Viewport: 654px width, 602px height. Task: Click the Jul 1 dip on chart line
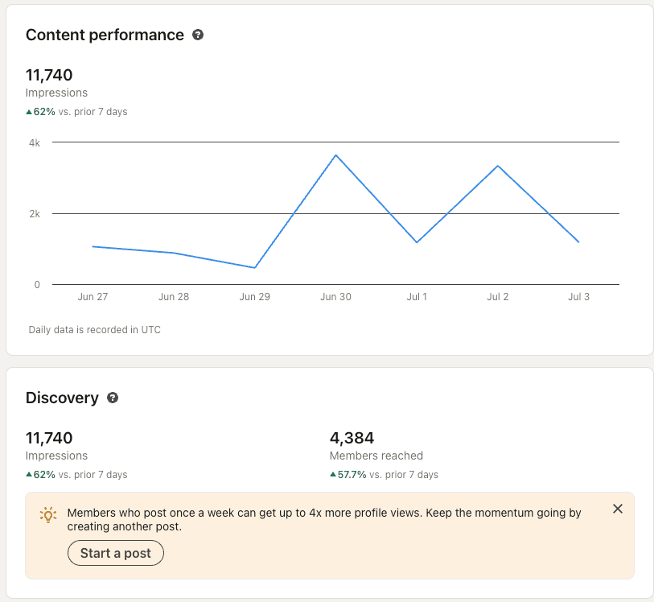pyautogui.click(x=417, y=242)
